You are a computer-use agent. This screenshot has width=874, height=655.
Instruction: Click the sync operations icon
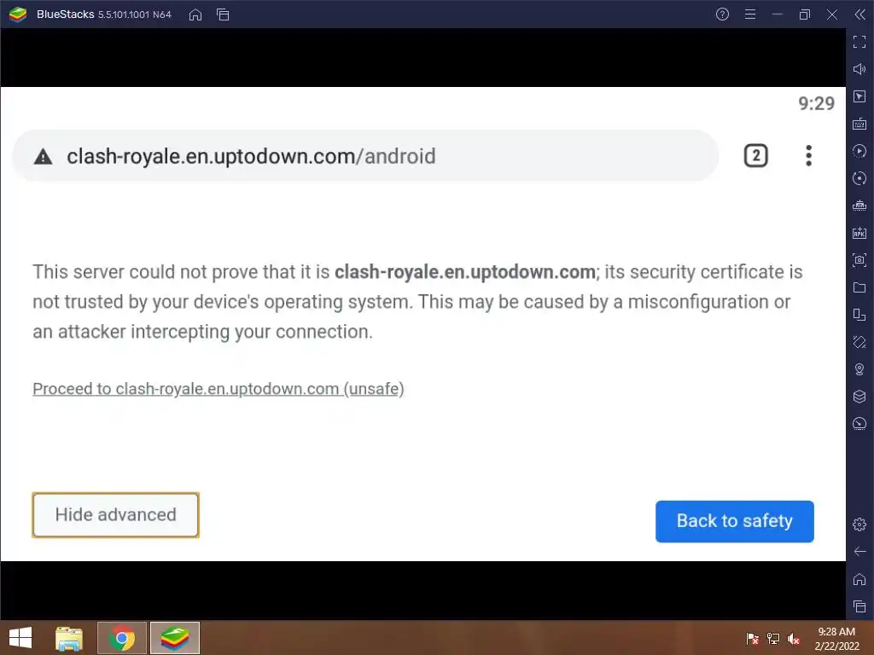pos(859,178)
